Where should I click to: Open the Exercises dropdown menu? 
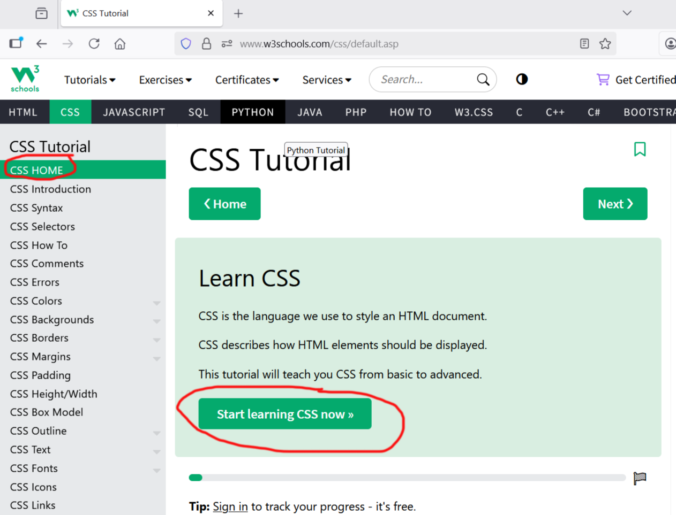(x=166, y=80)
